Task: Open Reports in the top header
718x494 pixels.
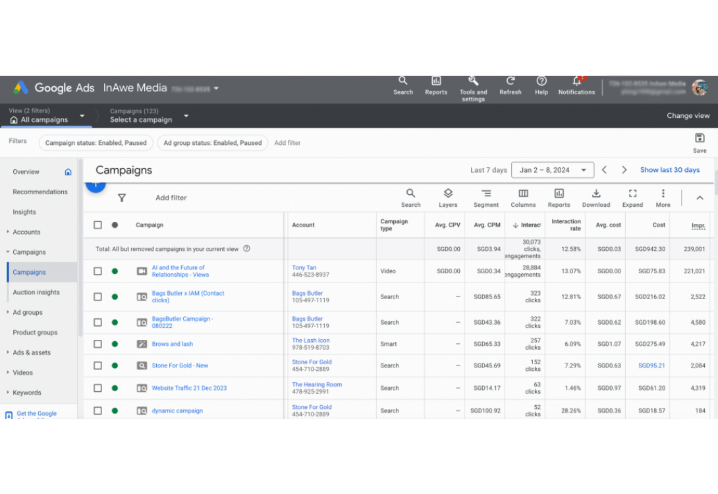Action: (x=436, y=86)
